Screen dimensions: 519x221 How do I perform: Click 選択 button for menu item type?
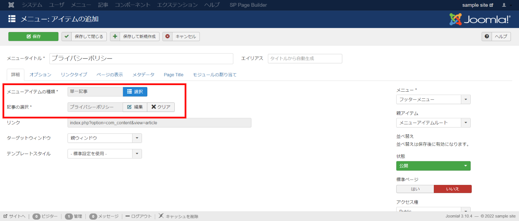135,92
